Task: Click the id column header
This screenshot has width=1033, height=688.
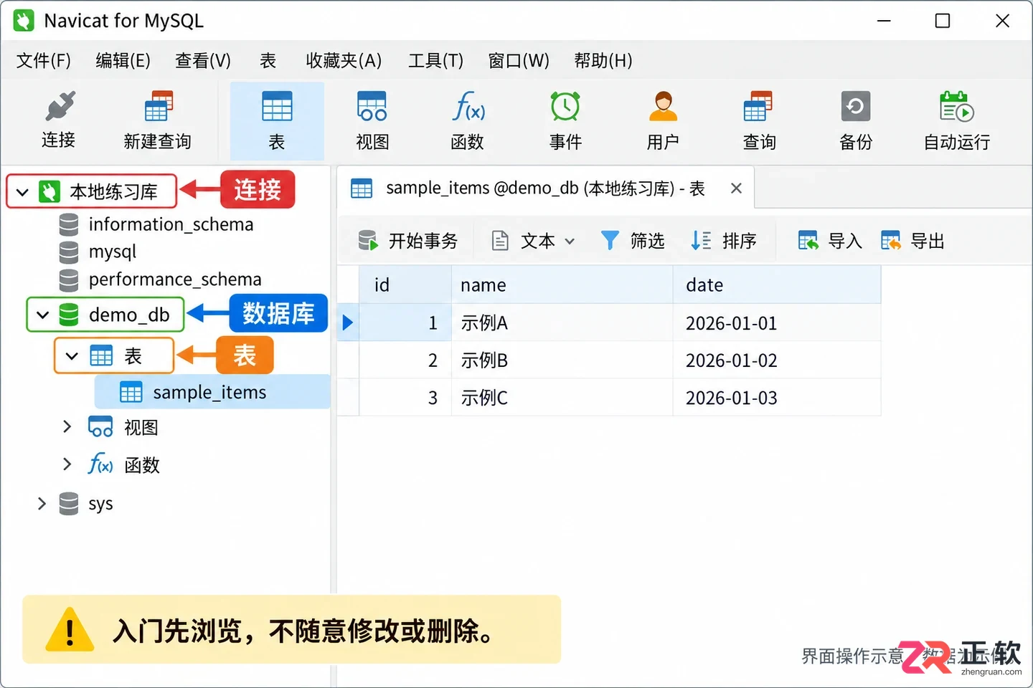Action: click(x=405, y=285)
